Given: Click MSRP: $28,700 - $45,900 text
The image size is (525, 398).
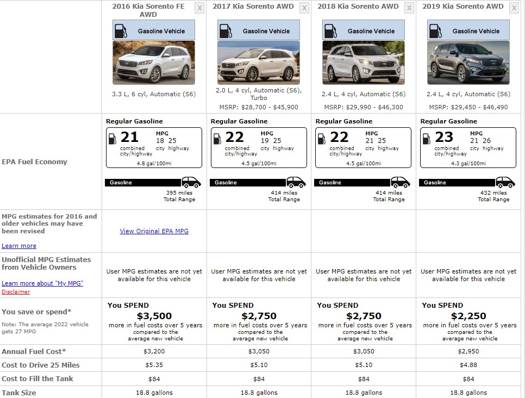Looking at the screenshot, I should (259, 107).
